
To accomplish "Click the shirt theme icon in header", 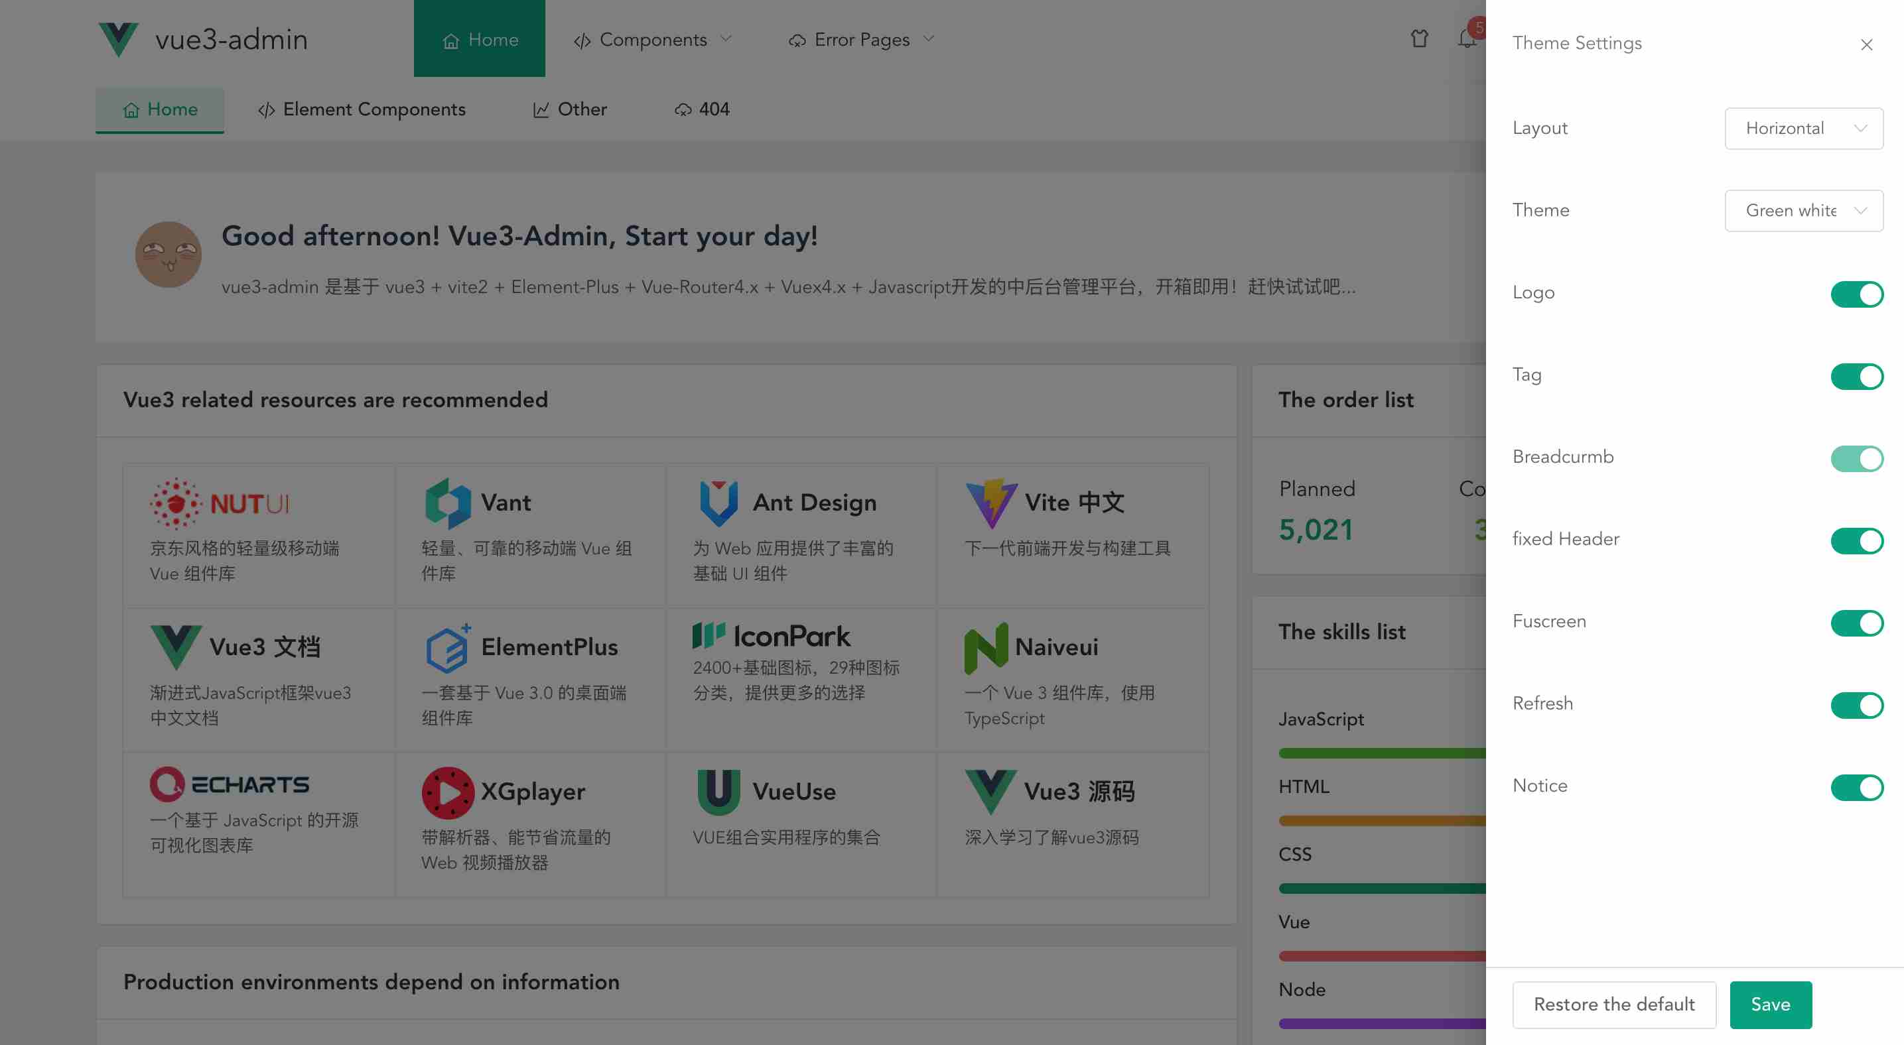I will tap(1418, 38).
